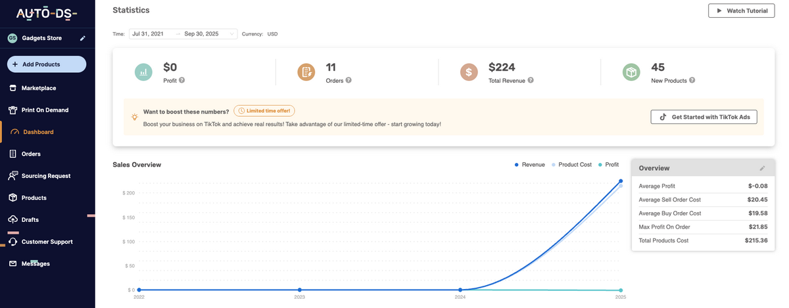The image size is (789, 308).
Task: Click the lightbulb icon in boost banner
Action: (x=134, y=117)
